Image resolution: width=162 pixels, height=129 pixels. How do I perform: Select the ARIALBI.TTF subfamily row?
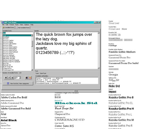(x=67, y=83)
